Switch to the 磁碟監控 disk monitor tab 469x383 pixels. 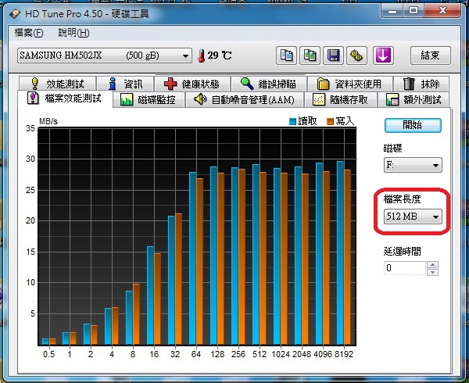pos(149,99)
